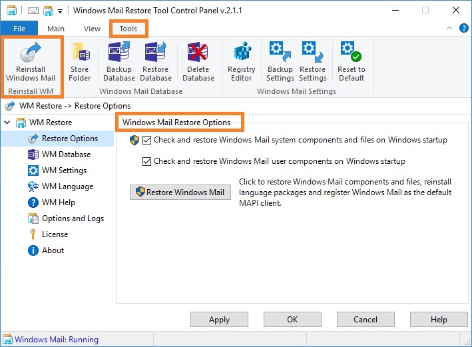Image resolution: width=472 pixels, height=347 pixels.
Task: Open License in the sidebar
Action: 48,234
